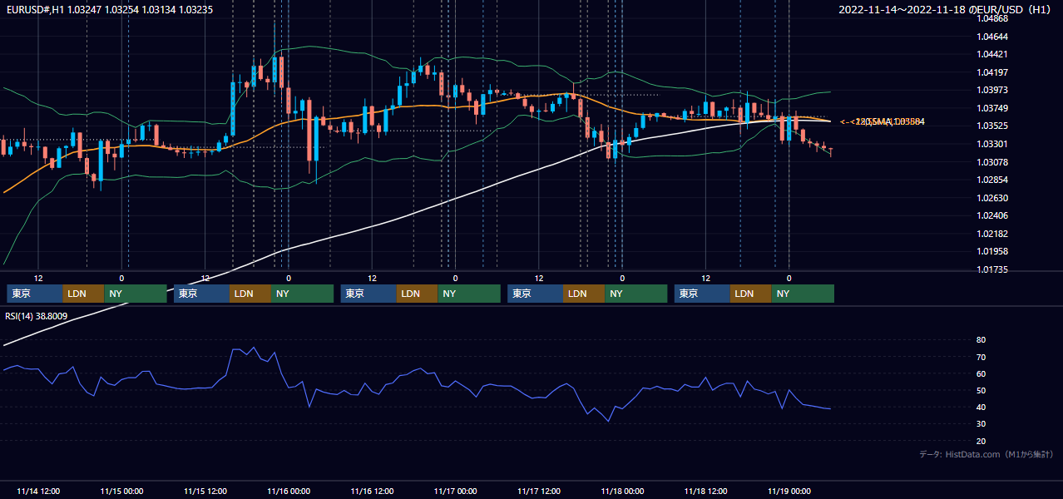Select the 11/15 12:00 time label
Viewport: 1063px width, 499px height.
(205, 491)
